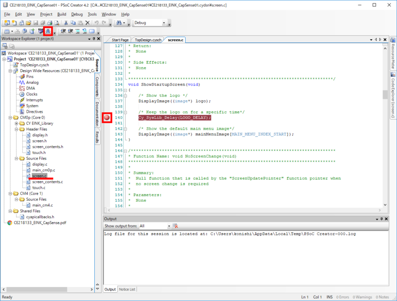Open the Find icon dropdown arrow
The image size is (397, 301).
click(124, 23)
